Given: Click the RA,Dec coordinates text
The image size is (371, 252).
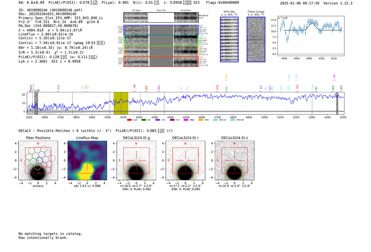Looking at the screenshot, I should (x=48, y=26).
